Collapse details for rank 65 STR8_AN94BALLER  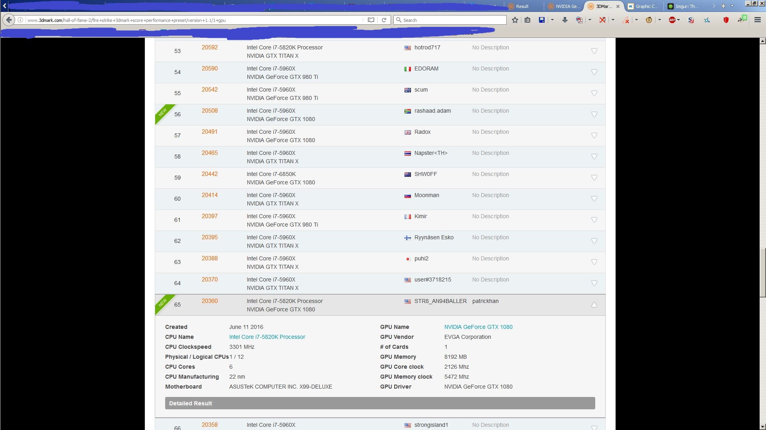[594, 305]
